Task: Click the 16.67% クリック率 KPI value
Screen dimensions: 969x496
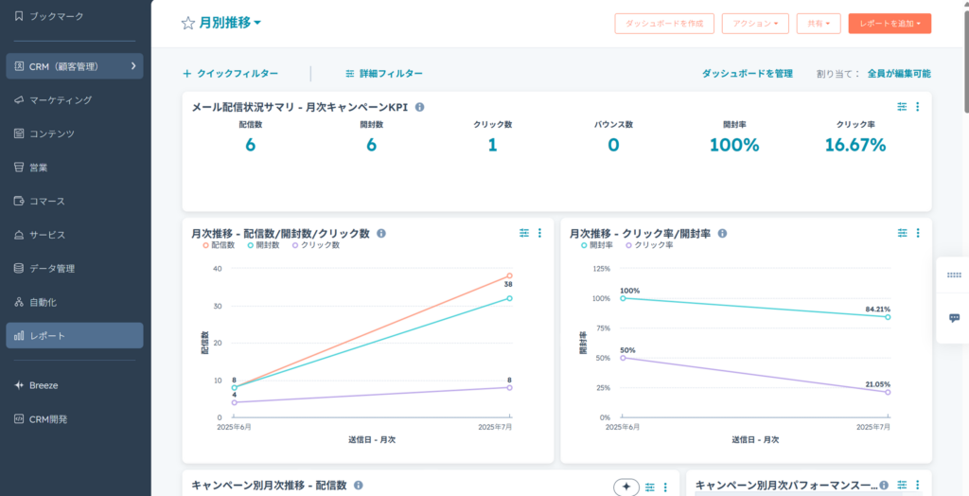Action: coord(855,146)
